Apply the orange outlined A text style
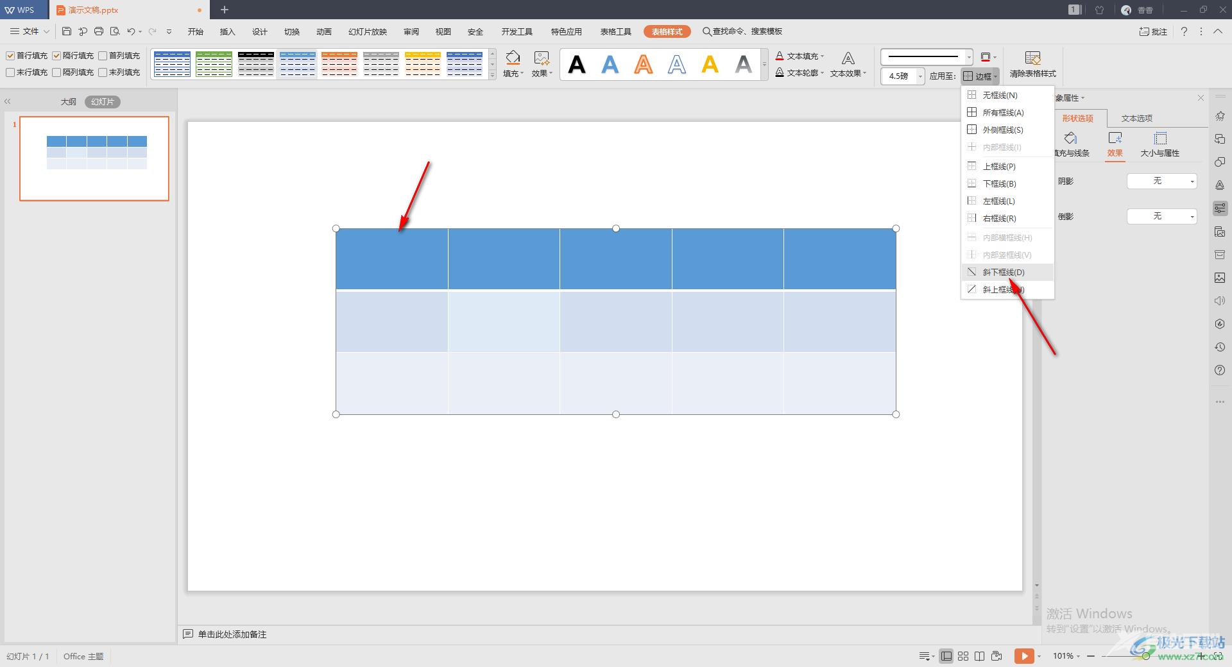This screenshot has height=667, width=1232. pos(644,64)
